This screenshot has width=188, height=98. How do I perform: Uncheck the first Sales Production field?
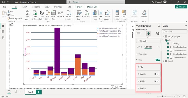(x=168, y=47)
